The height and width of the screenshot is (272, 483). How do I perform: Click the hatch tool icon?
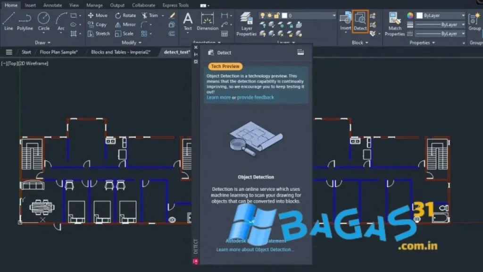click(x=73, y=34)
